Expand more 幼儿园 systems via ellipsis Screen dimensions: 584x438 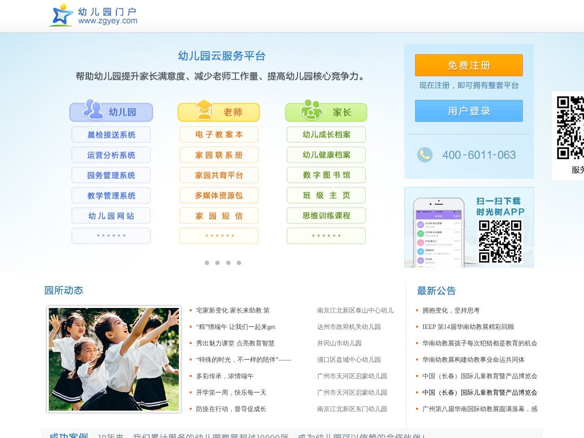(111, 235)
